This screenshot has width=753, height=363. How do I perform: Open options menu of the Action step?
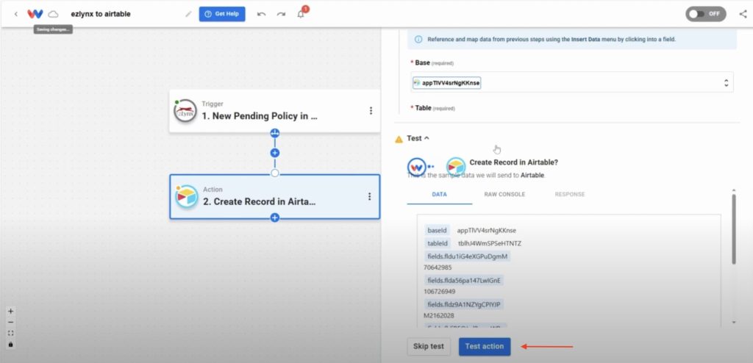(x=369, y=196)
